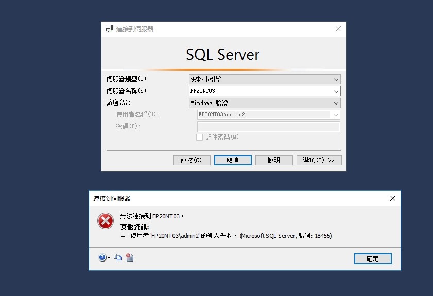The height and width of the screenshot is (296, 433).
Task: Click the red error X icon
Action: 105,221
